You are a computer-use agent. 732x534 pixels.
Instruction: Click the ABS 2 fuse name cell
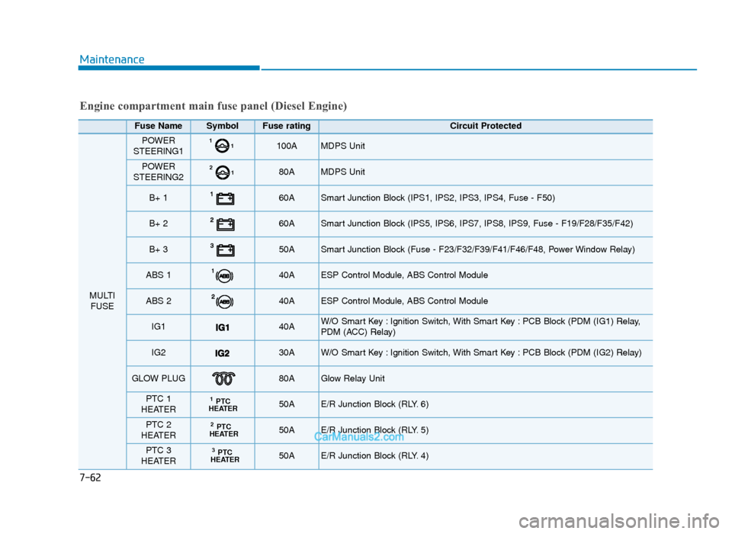[x=159, y=301]
